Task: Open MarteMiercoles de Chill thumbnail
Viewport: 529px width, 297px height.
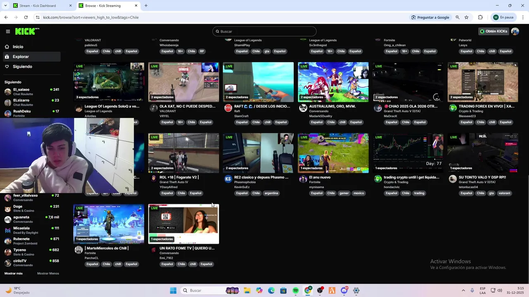Action: tap(109, 224)
